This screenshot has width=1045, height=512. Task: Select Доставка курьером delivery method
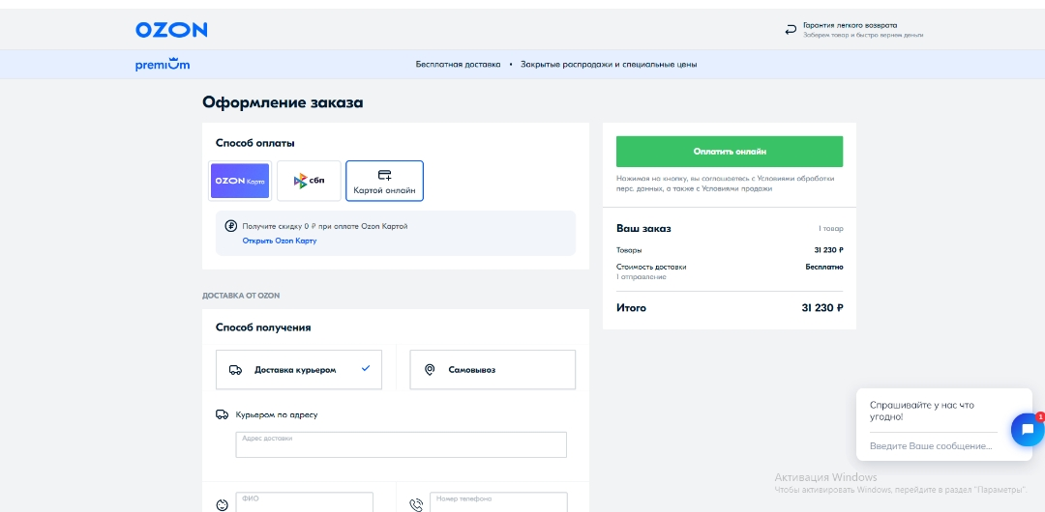(299, 370)
